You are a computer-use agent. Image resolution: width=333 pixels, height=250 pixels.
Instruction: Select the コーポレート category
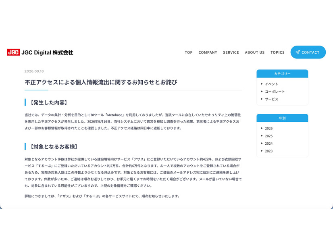[275, 92]
